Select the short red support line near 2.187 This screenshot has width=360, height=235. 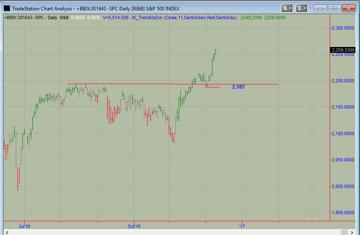[x=213, y=87]
